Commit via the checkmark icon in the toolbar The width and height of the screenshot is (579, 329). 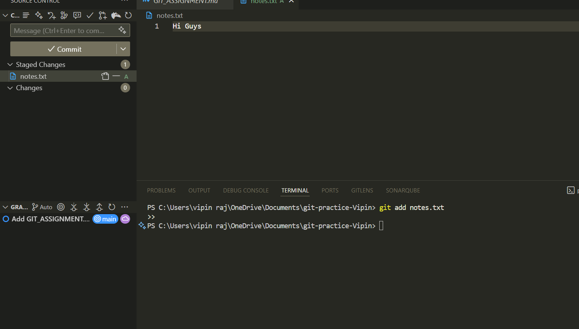[90, 15]
